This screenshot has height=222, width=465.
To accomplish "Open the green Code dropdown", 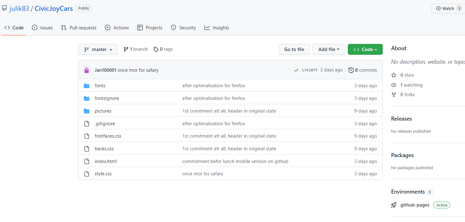I will click(x=365, y=49).
